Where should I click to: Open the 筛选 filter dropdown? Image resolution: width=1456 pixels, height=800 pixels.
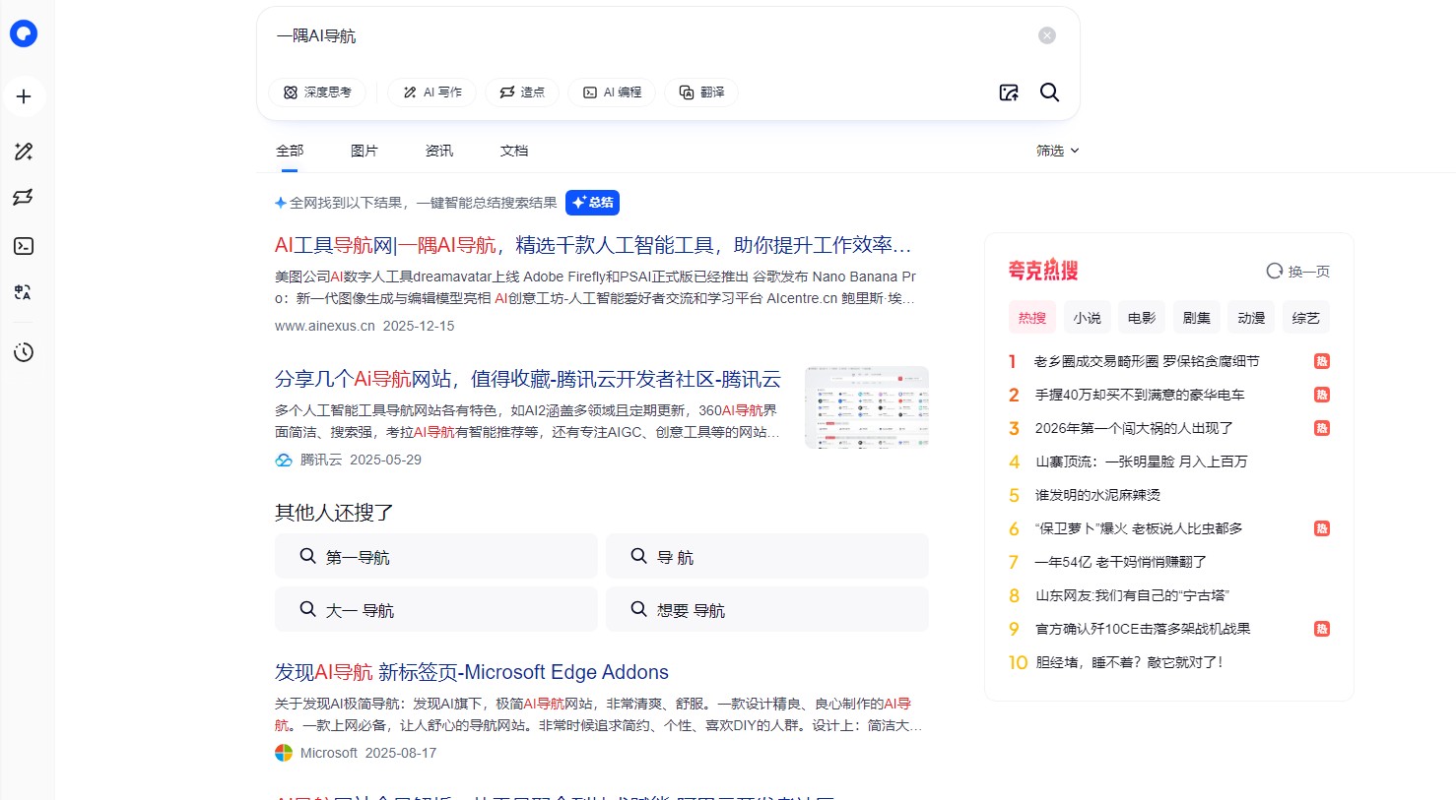(1057, 150)
